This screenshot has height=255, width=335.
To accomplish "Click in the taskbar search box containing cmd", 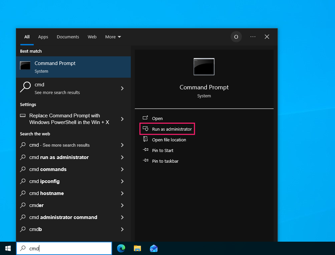I will point(64,248).
